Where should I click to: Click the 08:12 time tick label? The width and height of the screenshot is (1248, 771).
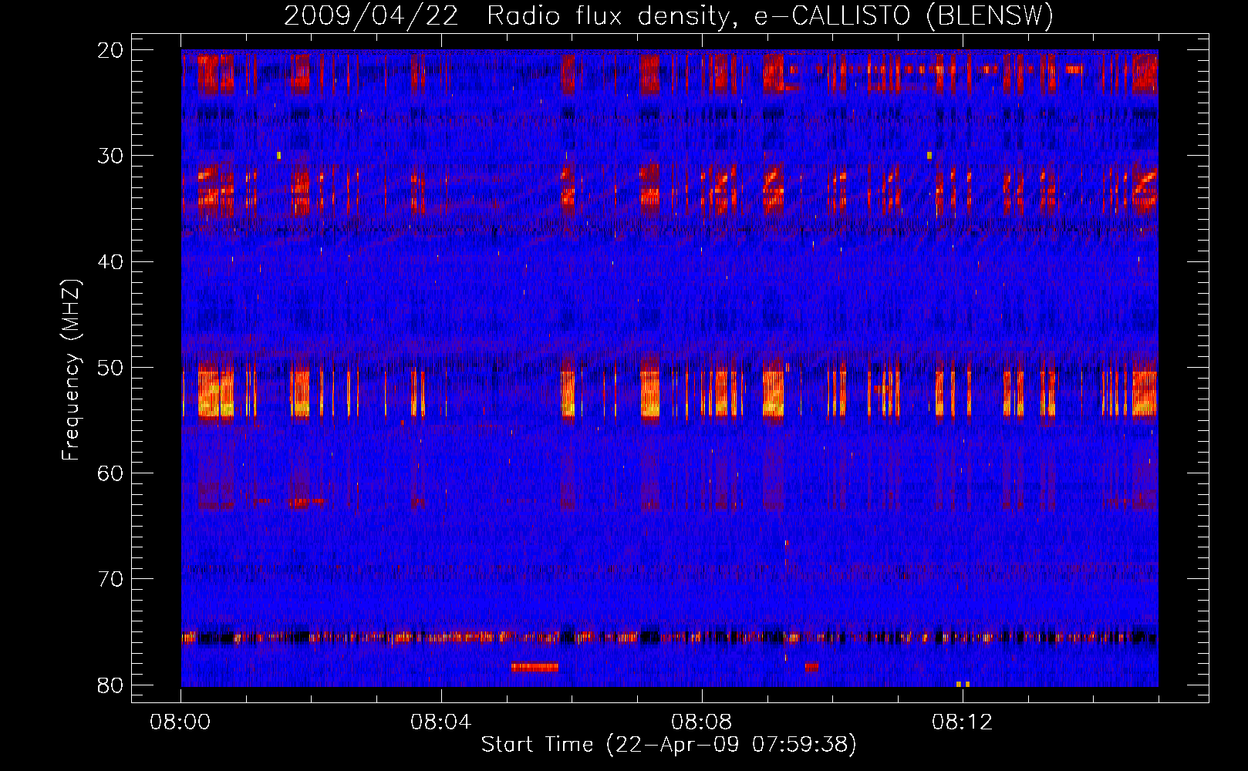[x=963, y=722]
